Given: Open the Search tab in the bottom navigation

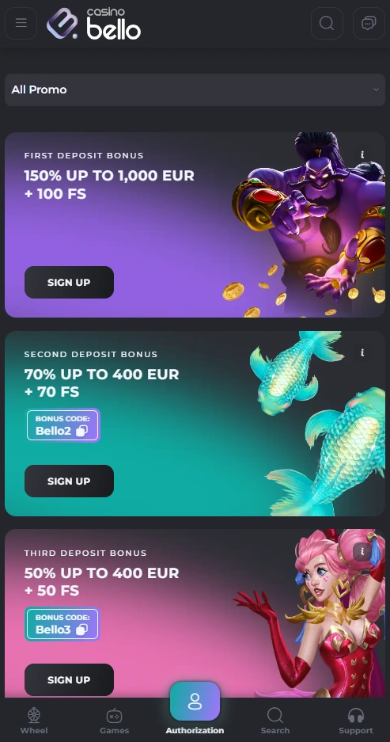Looking at the screenshot, I should (275, 721).
